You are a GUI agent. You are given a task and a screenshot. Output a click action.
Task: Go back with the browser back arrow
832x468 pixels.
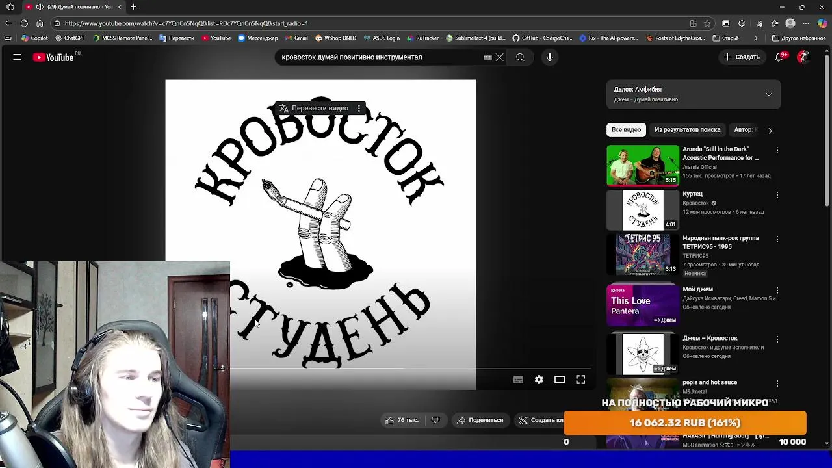pyautogui.click(x=8, y=23)
